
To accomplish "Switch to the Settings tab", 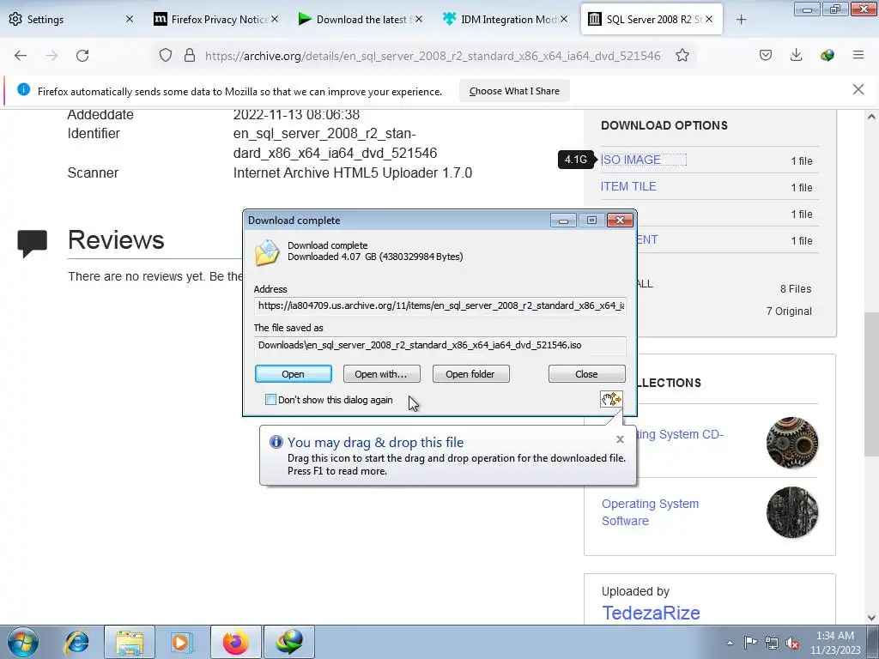I will pos(70,19).
